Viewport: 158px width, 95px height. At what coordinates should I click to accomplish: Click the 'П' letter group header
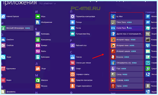[x=71, y=12]
